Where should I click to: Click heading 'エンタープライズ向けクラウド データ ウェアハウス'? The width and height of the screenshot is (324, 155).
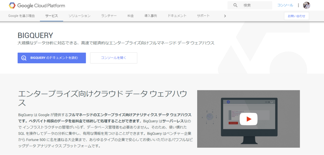pos(103,98)
